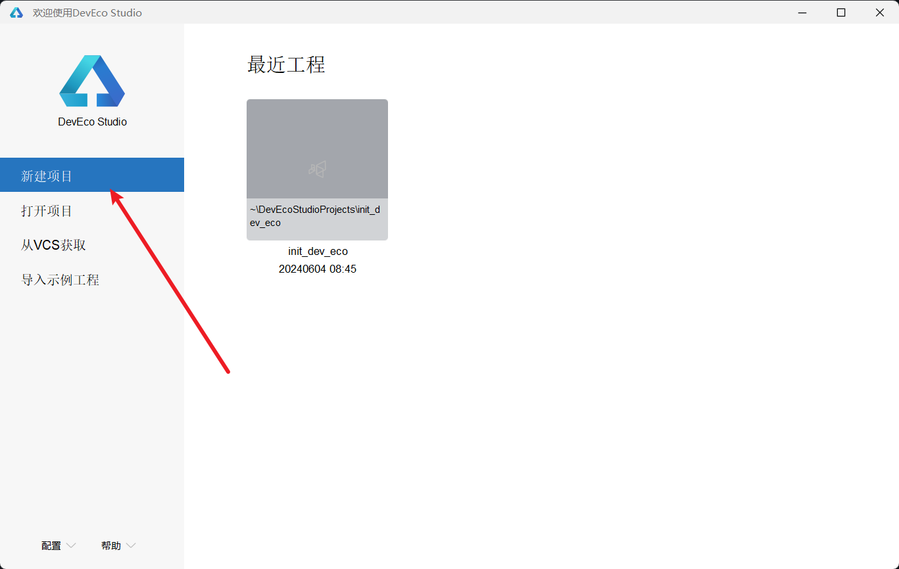Click the small DevEco icon in title bar
This screenshot has height=569, width=899.
(16, 12)
